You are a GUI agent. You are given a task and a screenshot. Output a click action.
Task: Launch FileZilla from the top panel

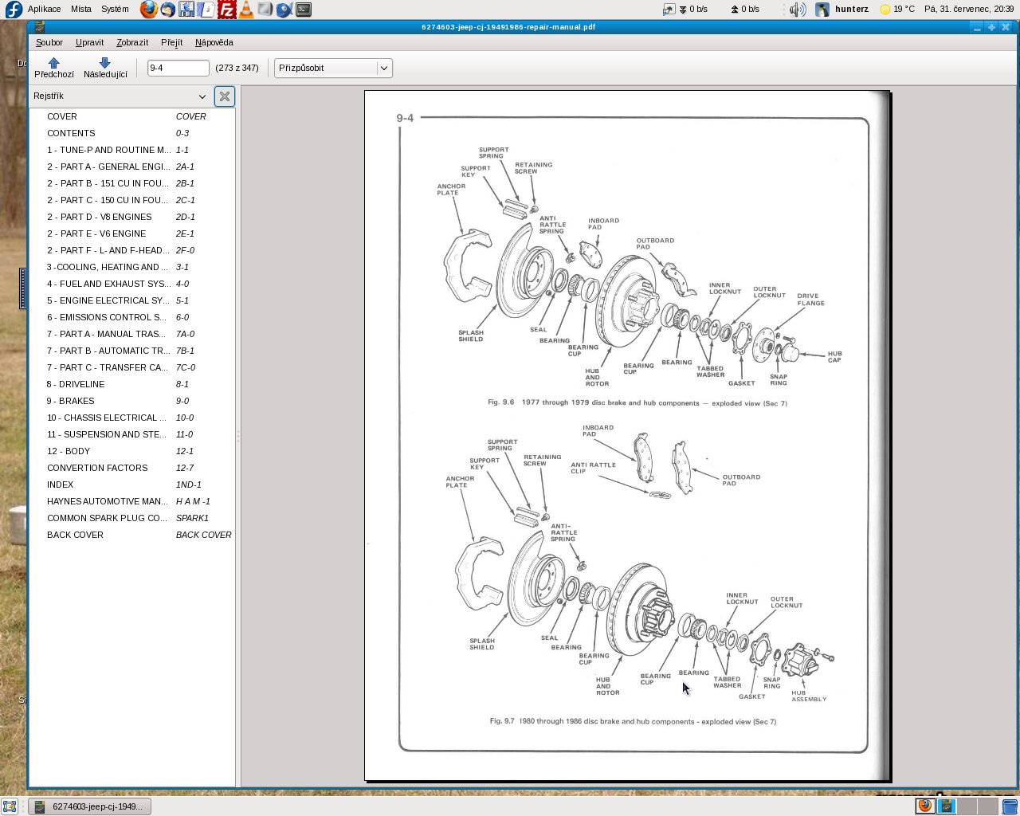(x=226, y=10)
